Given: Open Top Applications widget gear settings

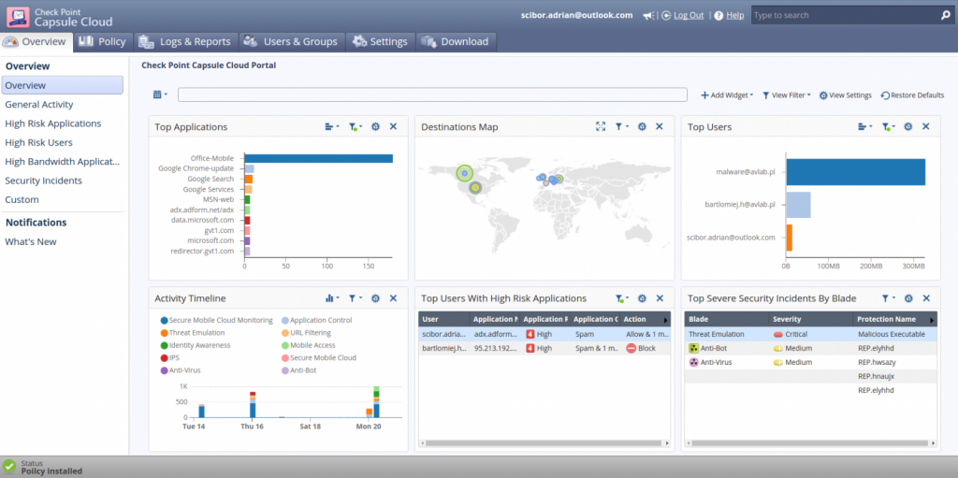Looking at the screenshot, I should tap(375, 127).
